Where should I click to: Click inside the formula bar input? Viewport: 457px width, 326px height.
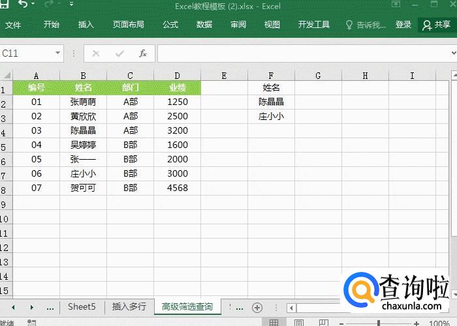click(303, 53)
